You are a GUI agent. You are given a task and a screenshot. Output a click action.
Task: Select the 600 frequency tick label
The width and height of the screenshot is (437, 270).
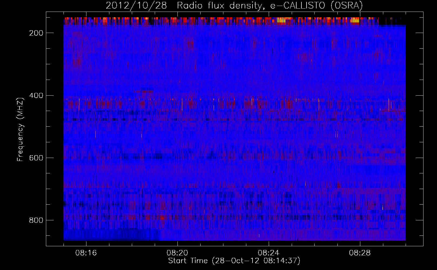pyautogui.click(x=36, y=158)
